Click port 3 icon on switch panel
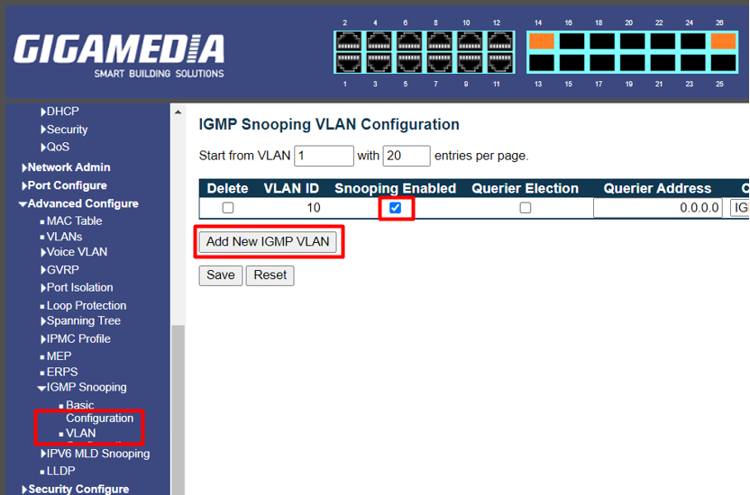Image resolution: width=750 pixels, height=495 pixels. pyautogui.click(x=379, y=62)
